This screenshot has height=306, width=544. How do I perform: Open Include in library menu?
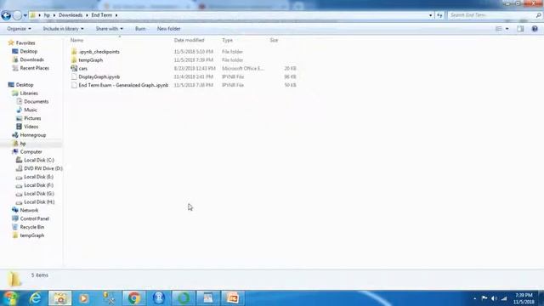63,29
